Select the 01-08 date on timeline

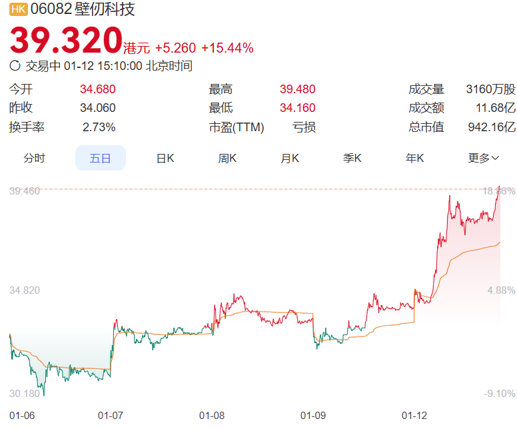coord(212,416)
